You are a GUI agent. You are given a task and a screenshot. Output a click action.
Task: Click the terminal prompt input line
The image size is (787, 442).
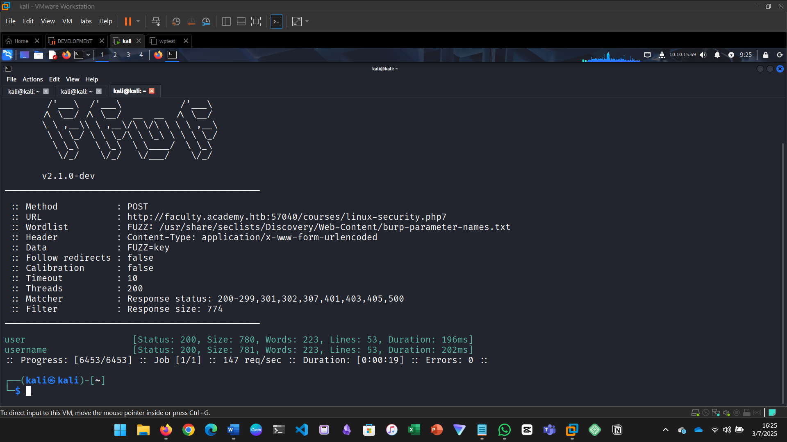point(29,391)
